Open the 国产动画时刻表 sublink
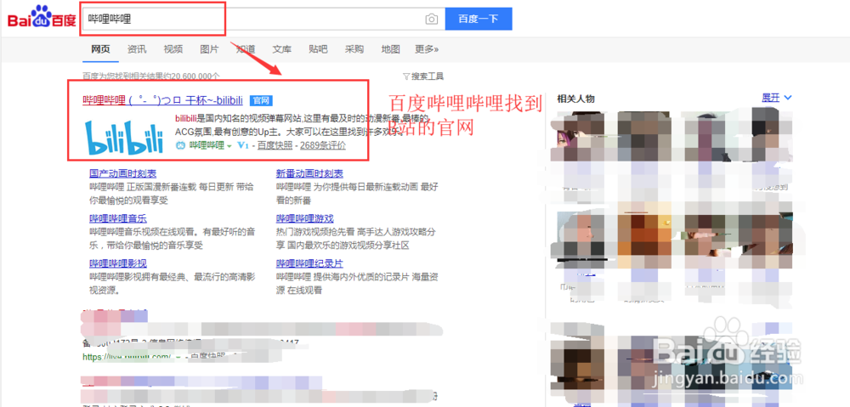This screenshot has width=850, height=407. (x=123, y=173)
